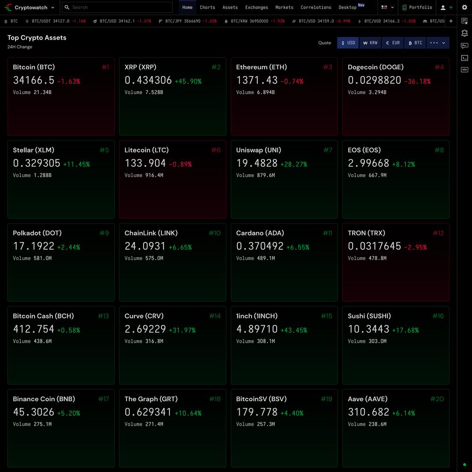
Task: Open the Correlations tab
Action: tap(316, 7)
